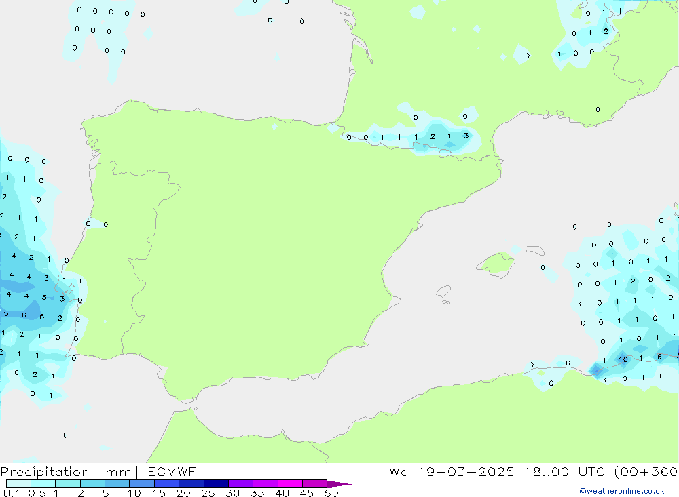Click the legend label 40
Image resolution: width=679 pixels, height=497 pixels.
click(282, 493)
